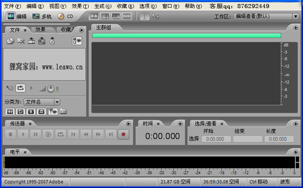The width and height of the screenshot is (303, 188).
Task: Open the 生成 menu
Action: coord(103,7)
